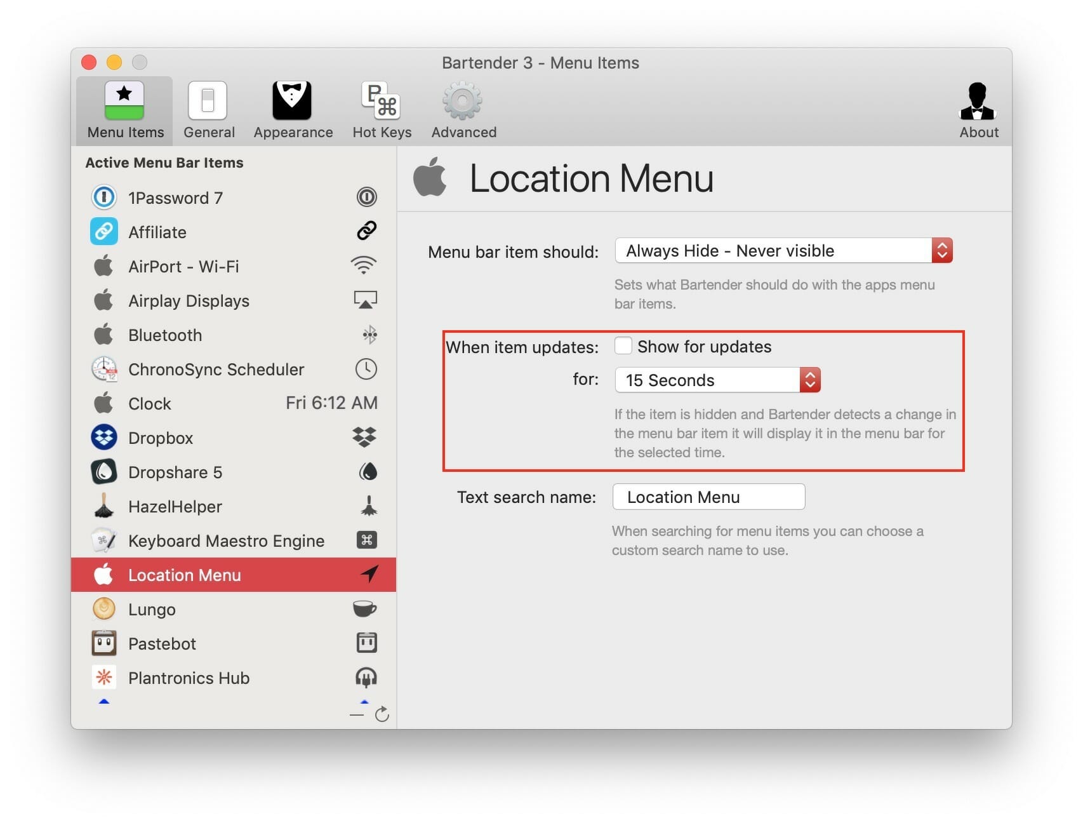Select Dropbox in the list
The image size is (1083, 823).
pyautogui.click(x=234, y=438)
